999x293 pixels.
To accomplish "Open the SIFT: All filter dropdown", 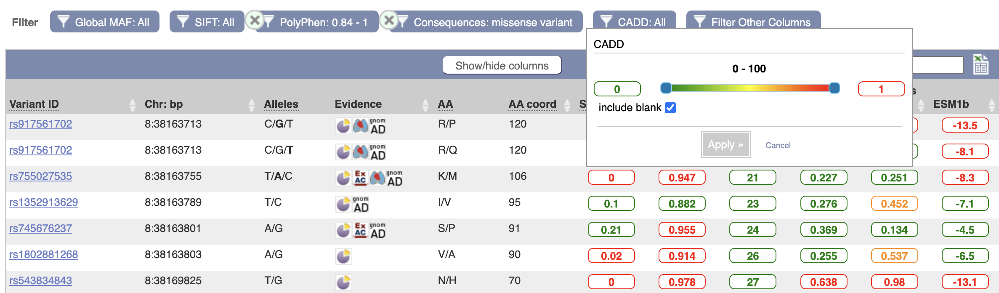I will (x=207, y=22).
